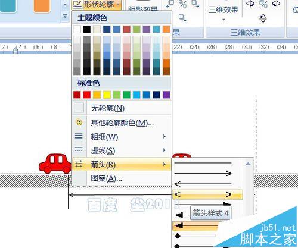Click the arrows icon beside 箭头
Viewport: 298px width, 248px height.
(x=79, y=164)
